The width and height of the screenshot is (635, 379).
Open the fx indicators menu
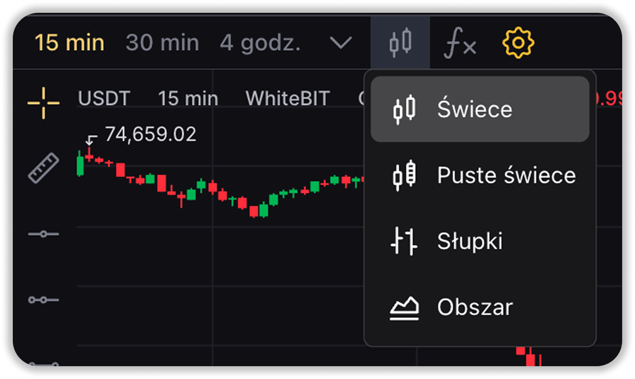pyautogui.click(x=460, y=43)
